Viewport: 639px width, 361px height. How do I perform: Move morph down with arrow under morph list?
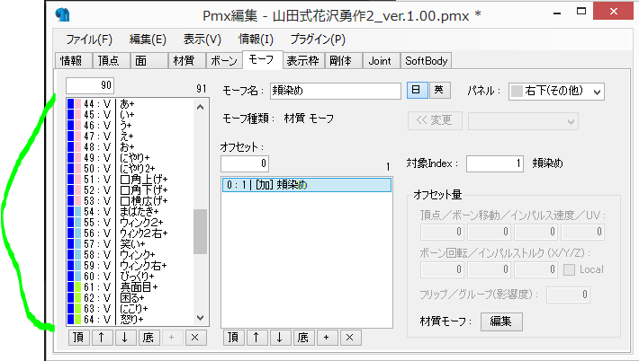(x=125, y=338)
